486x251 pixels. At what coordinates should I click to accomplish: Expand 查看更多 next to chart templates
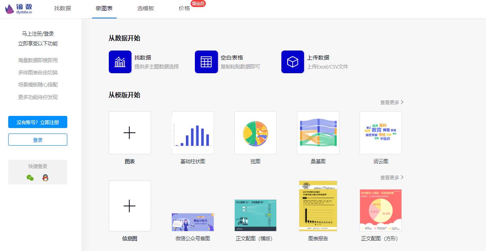click(x=391, y=102)
